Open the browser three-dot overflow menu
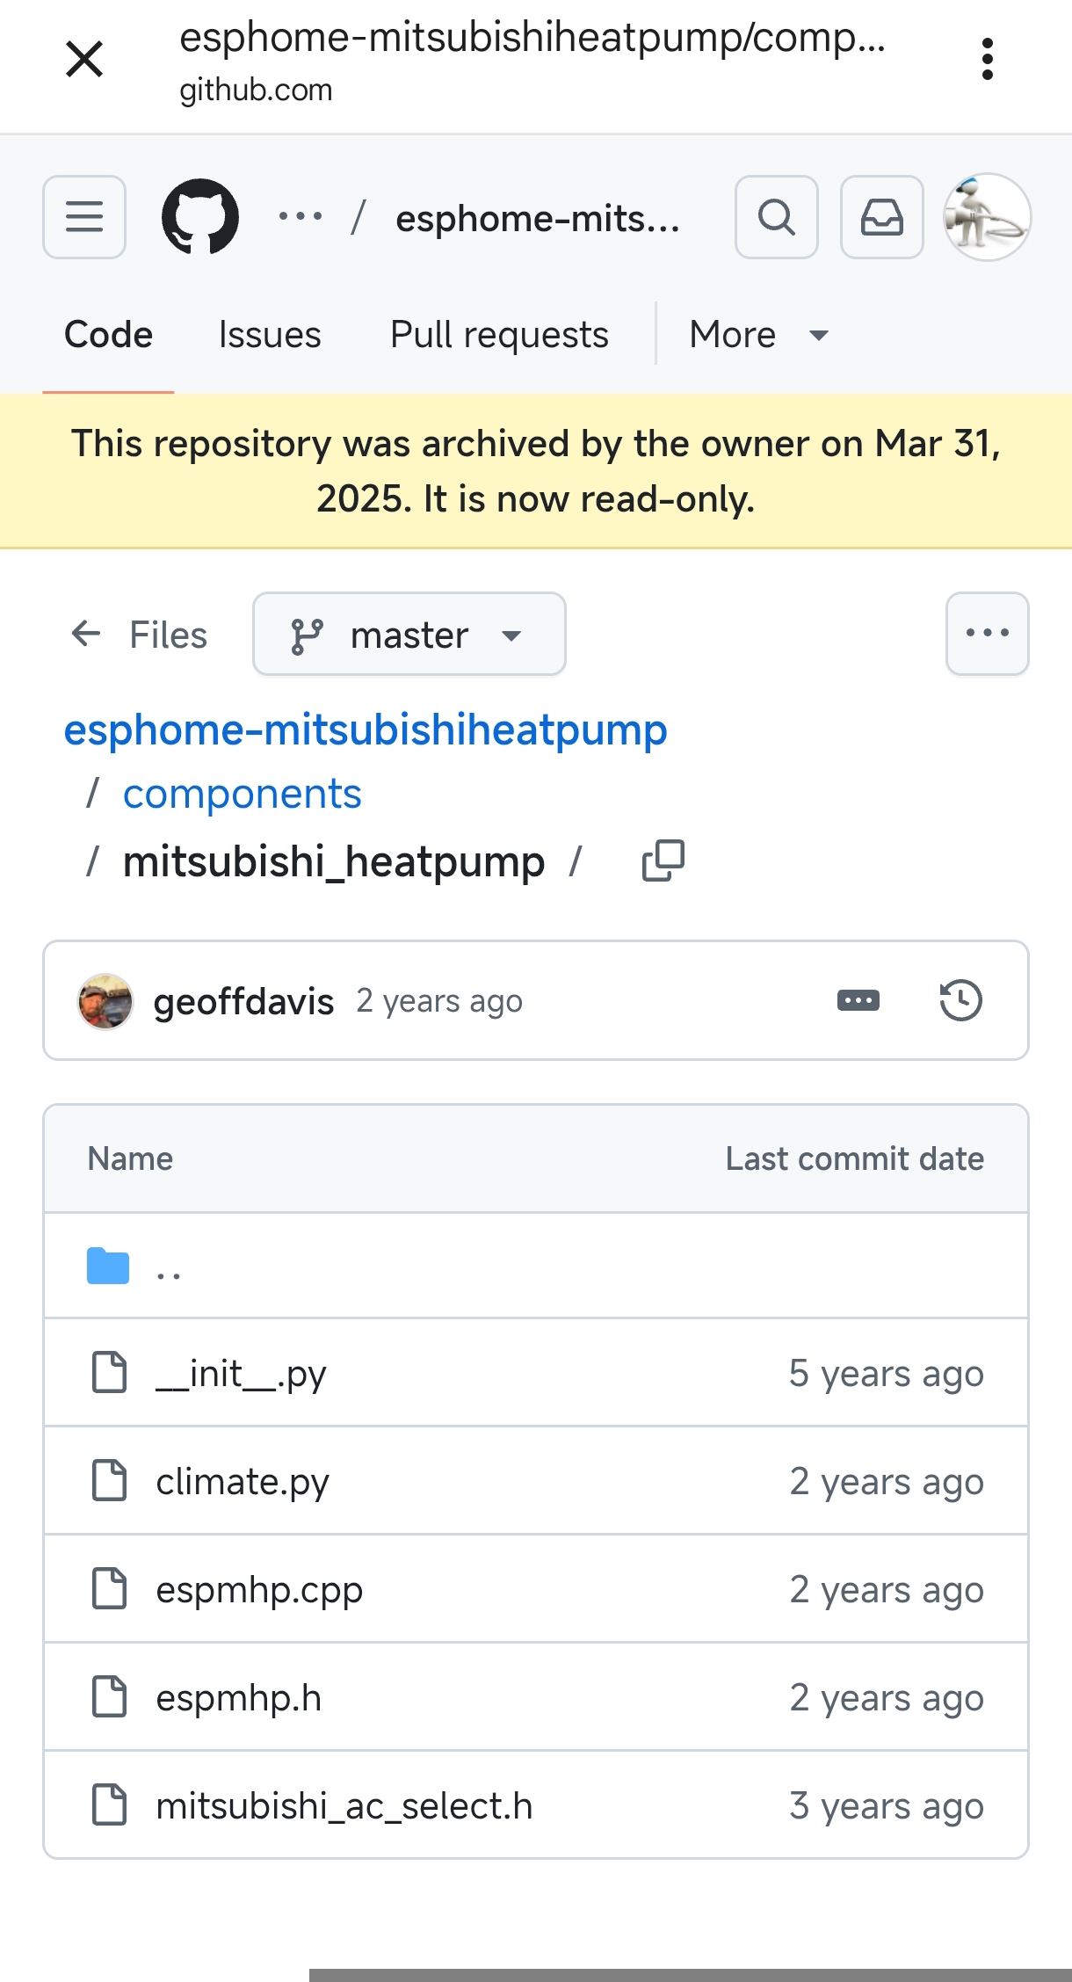This screenshot has height=1982, width=1072. [x=987, y=60]
